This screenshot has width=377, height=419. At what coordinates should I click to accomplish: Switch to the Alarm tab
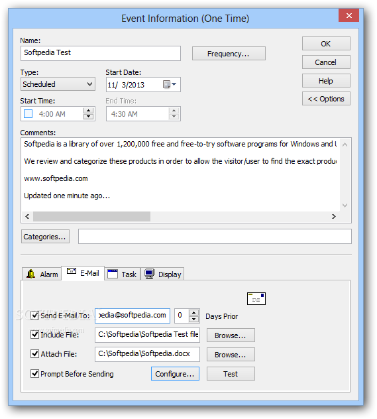[42, 274]
